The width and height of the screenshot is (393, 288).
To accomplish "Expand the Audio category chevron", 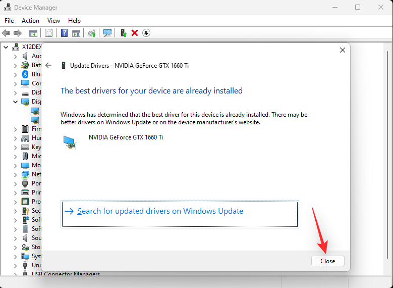I will click(x=15, y=56).
